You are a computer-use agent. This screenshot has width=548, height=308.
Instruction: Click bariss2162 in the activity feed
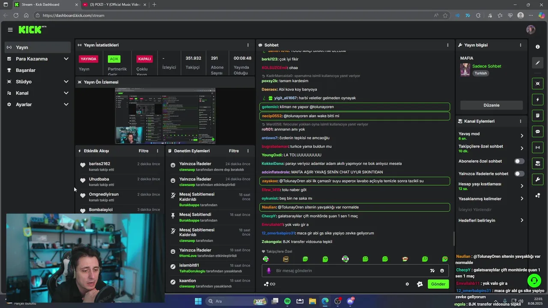click(x=99, y=164)
